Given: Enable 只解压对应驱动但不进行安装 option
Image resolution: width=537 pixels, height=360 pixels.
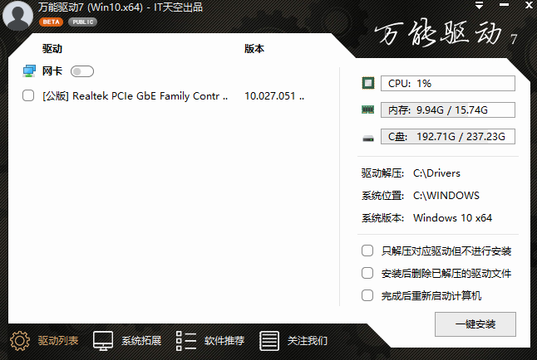Looking at the screenshot, I should [367, 251].
